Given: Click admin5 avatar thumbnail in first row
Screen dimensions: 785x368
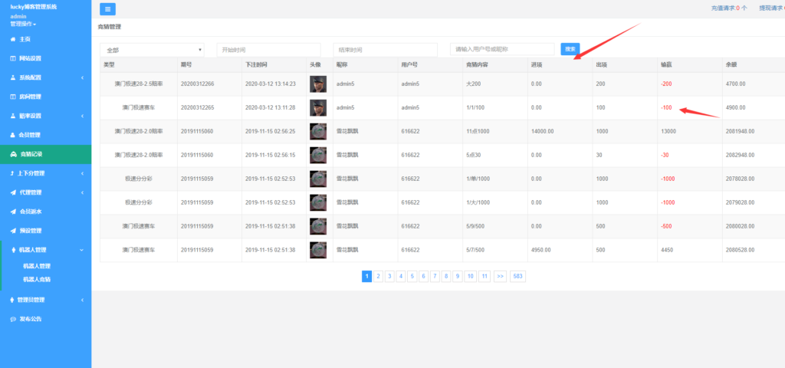Looking at the screenshot, I should click(x=318, y=83).
